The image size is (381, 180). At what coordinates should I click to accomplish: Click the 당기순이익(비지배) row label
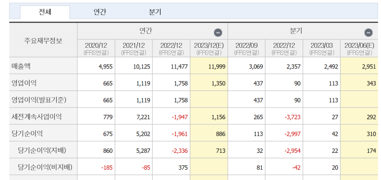tap(45, 167)
